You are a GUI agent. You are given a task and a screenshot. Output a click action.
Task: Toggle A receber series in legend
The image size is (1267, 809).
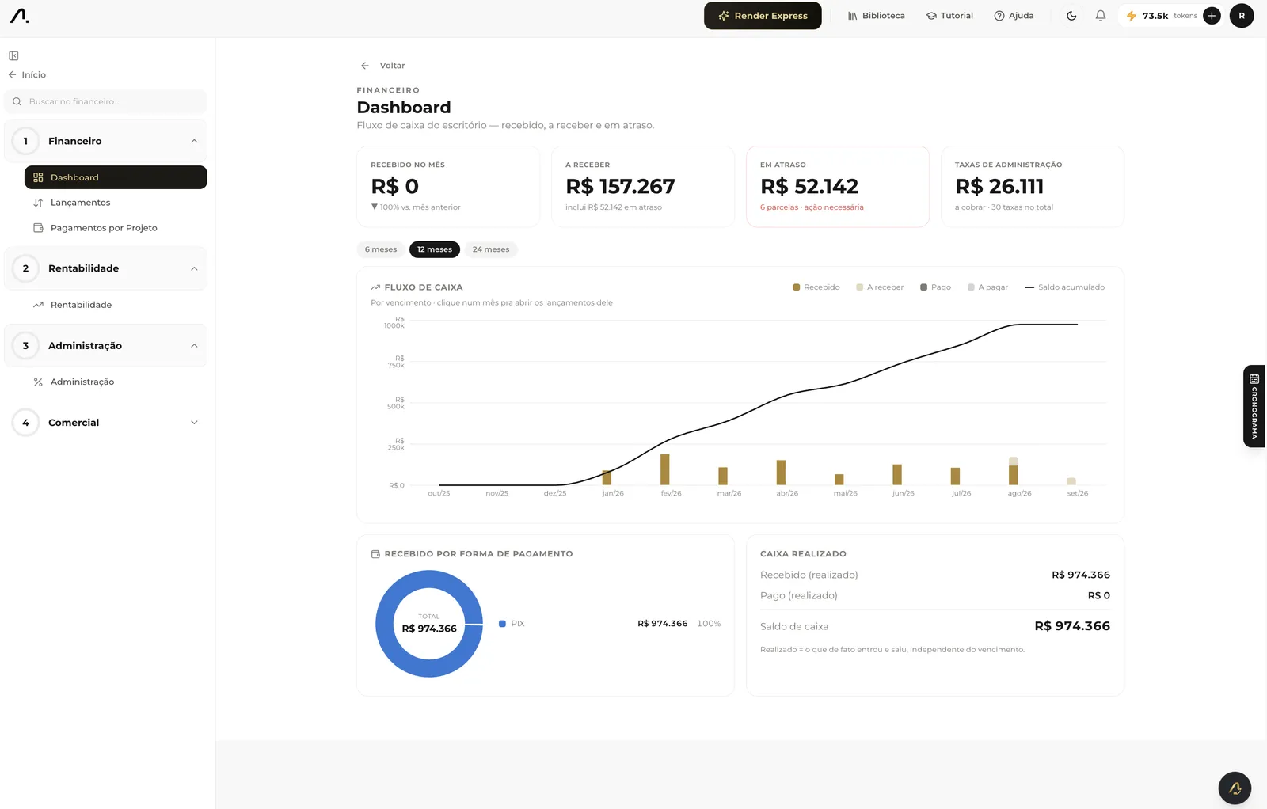tap(880, 287)
